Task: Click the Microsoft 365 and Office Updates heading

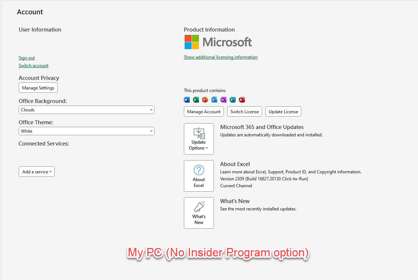Action: point(262,127)
